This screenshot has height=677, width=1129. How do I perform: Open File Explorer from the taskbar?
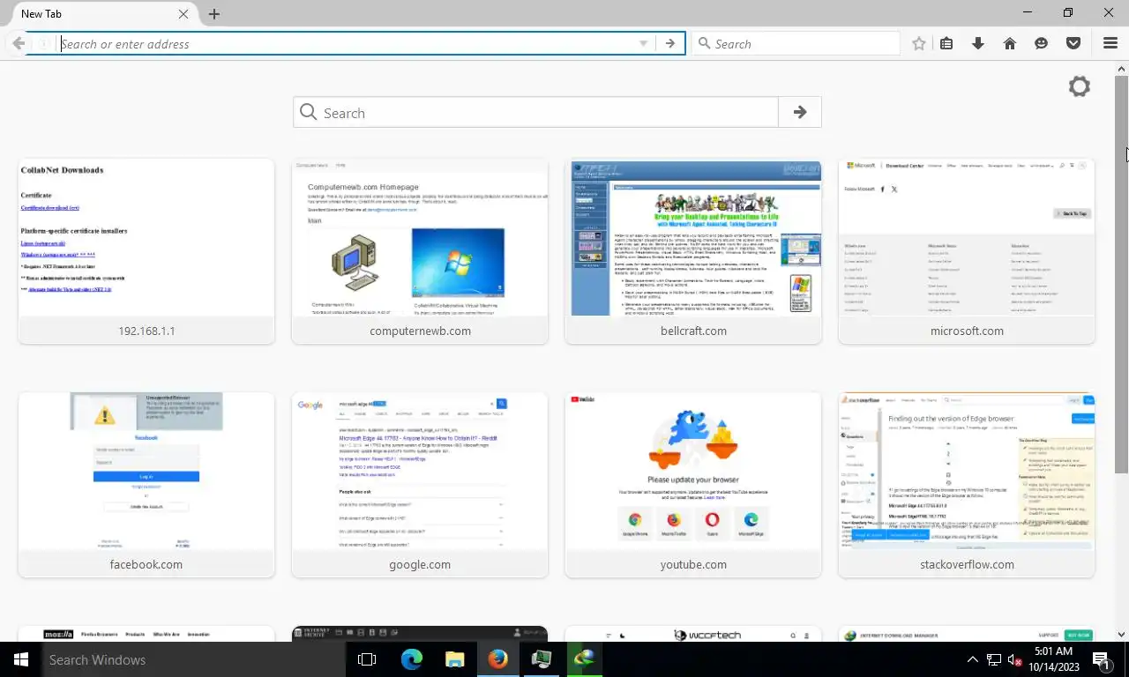454,659
